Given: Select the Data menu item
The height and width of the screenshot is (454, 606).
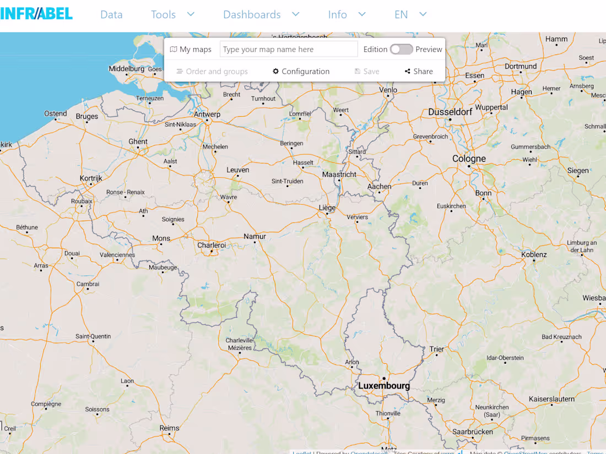Looking at the screenshot, I should (x=111, y=14).
